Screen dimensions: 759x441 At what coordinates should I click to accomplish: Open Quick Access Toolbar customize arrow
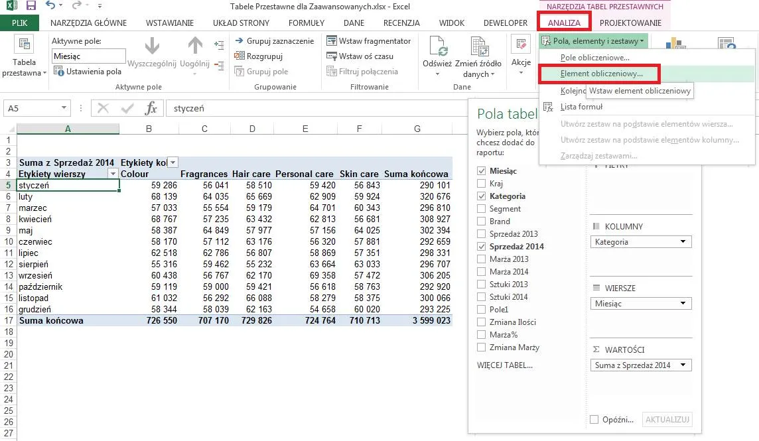100,6
